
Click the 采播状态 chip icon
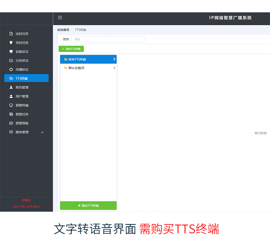(x=11, y=69)
